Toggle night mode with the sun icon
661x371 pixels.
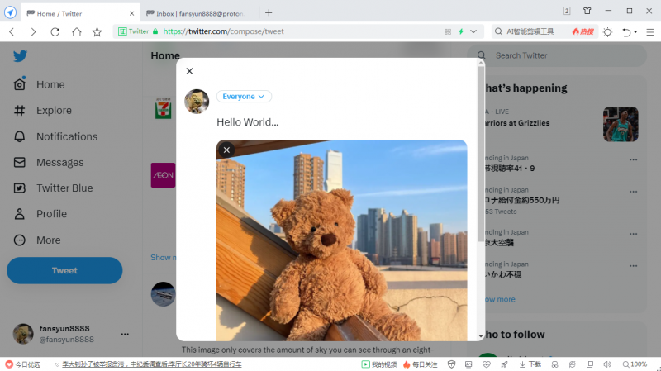point(607,31)
